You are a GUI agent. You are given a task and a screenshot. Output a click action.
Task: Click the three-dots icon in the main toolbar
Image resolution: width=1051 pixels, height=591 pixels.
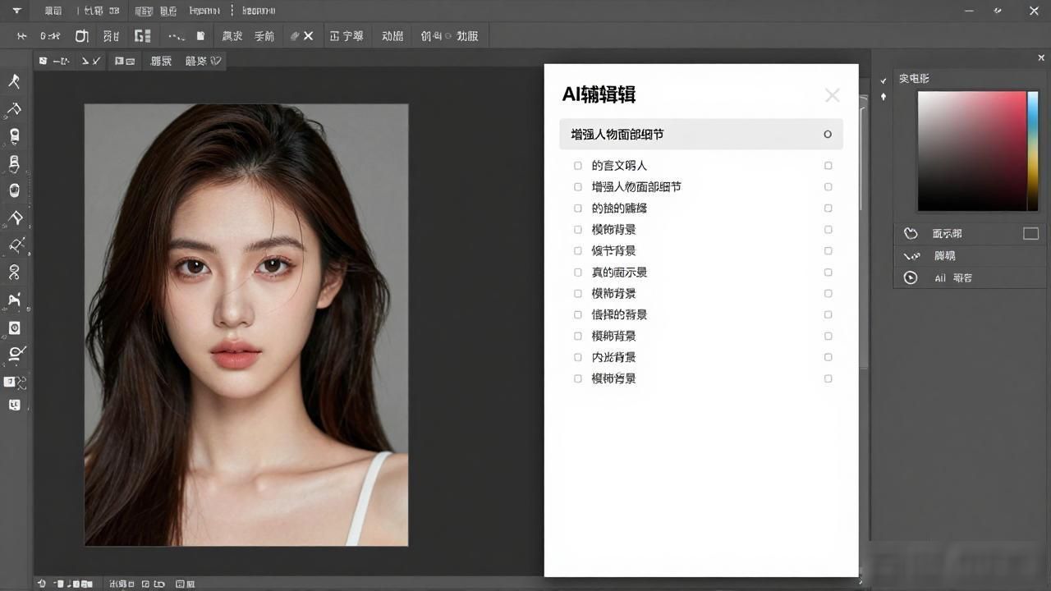[x=176, y=37]
